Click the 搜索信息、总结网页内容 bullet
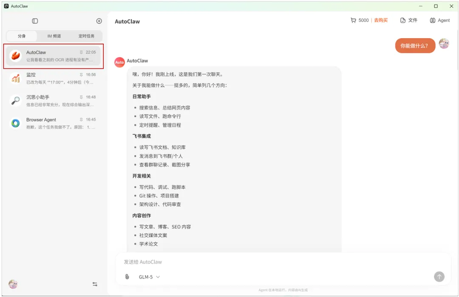Screen dimensions: 459x297 [165, 108]
